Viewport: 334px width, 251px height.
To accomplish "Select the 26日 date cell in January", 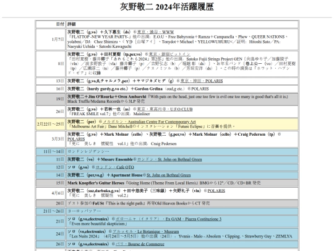I will 51,112.
